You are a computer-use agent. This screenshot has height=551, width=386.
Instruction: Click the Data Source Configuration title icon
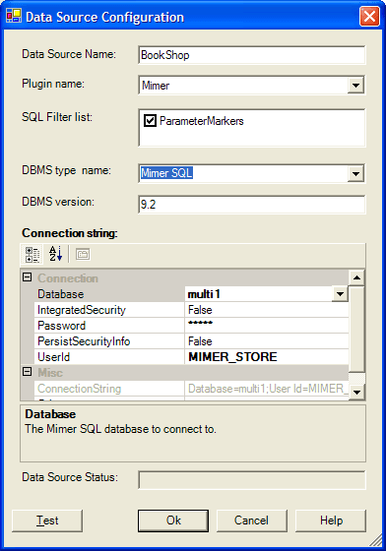coord(14,16)
